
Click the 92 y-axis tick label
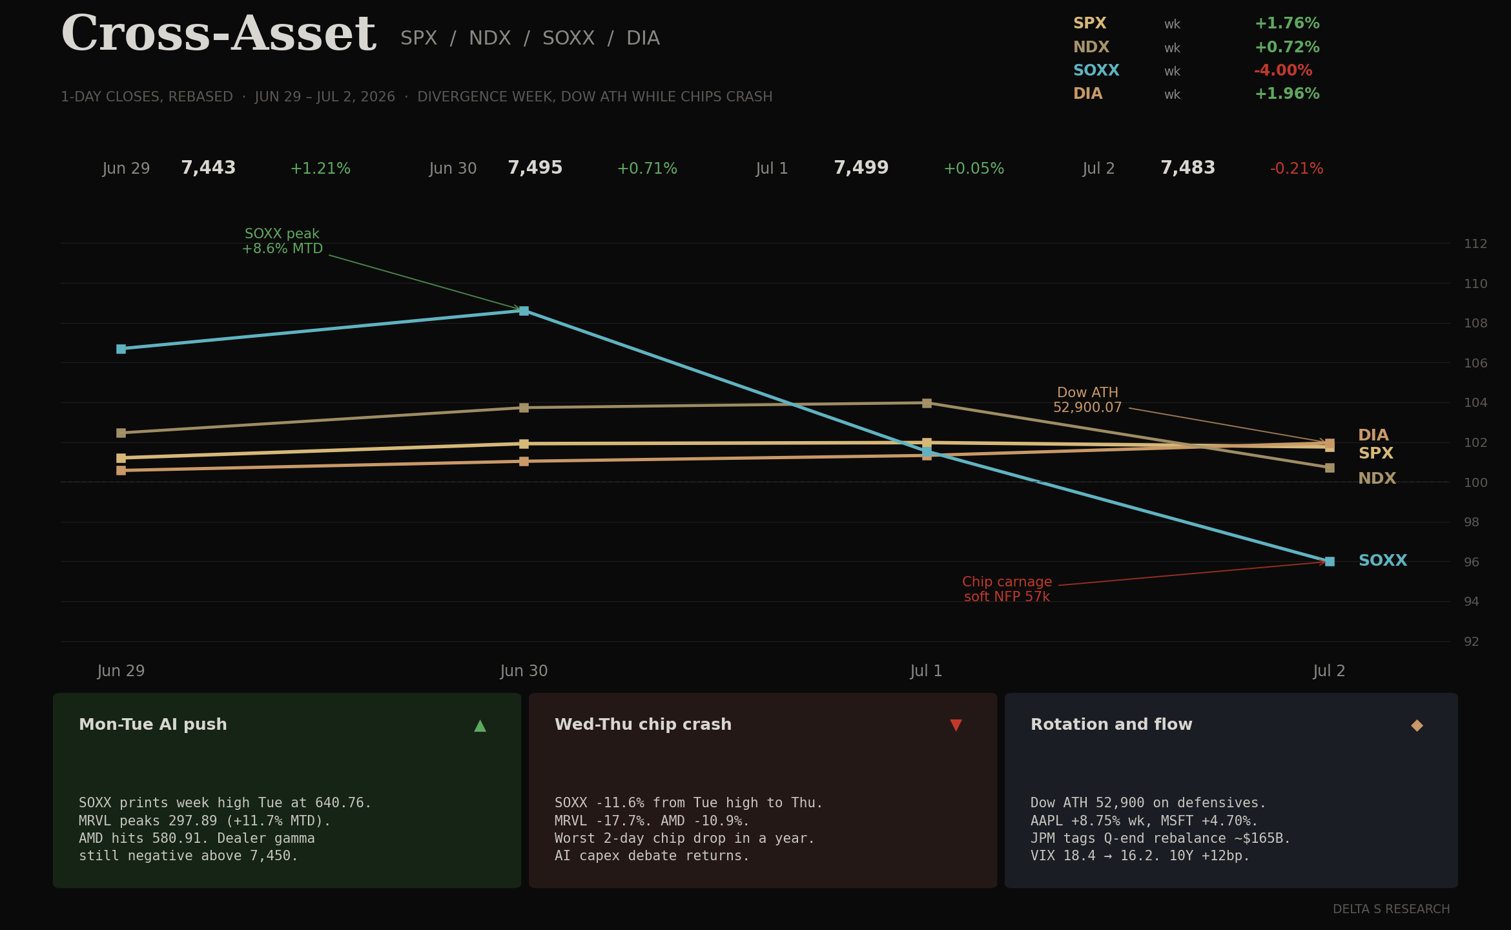tap(1471, 641)
